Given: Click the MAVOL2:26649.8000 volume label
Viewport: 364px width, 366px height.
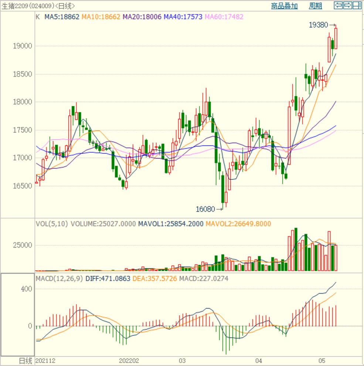Looking at the screenshot, I should coord(238,224).
